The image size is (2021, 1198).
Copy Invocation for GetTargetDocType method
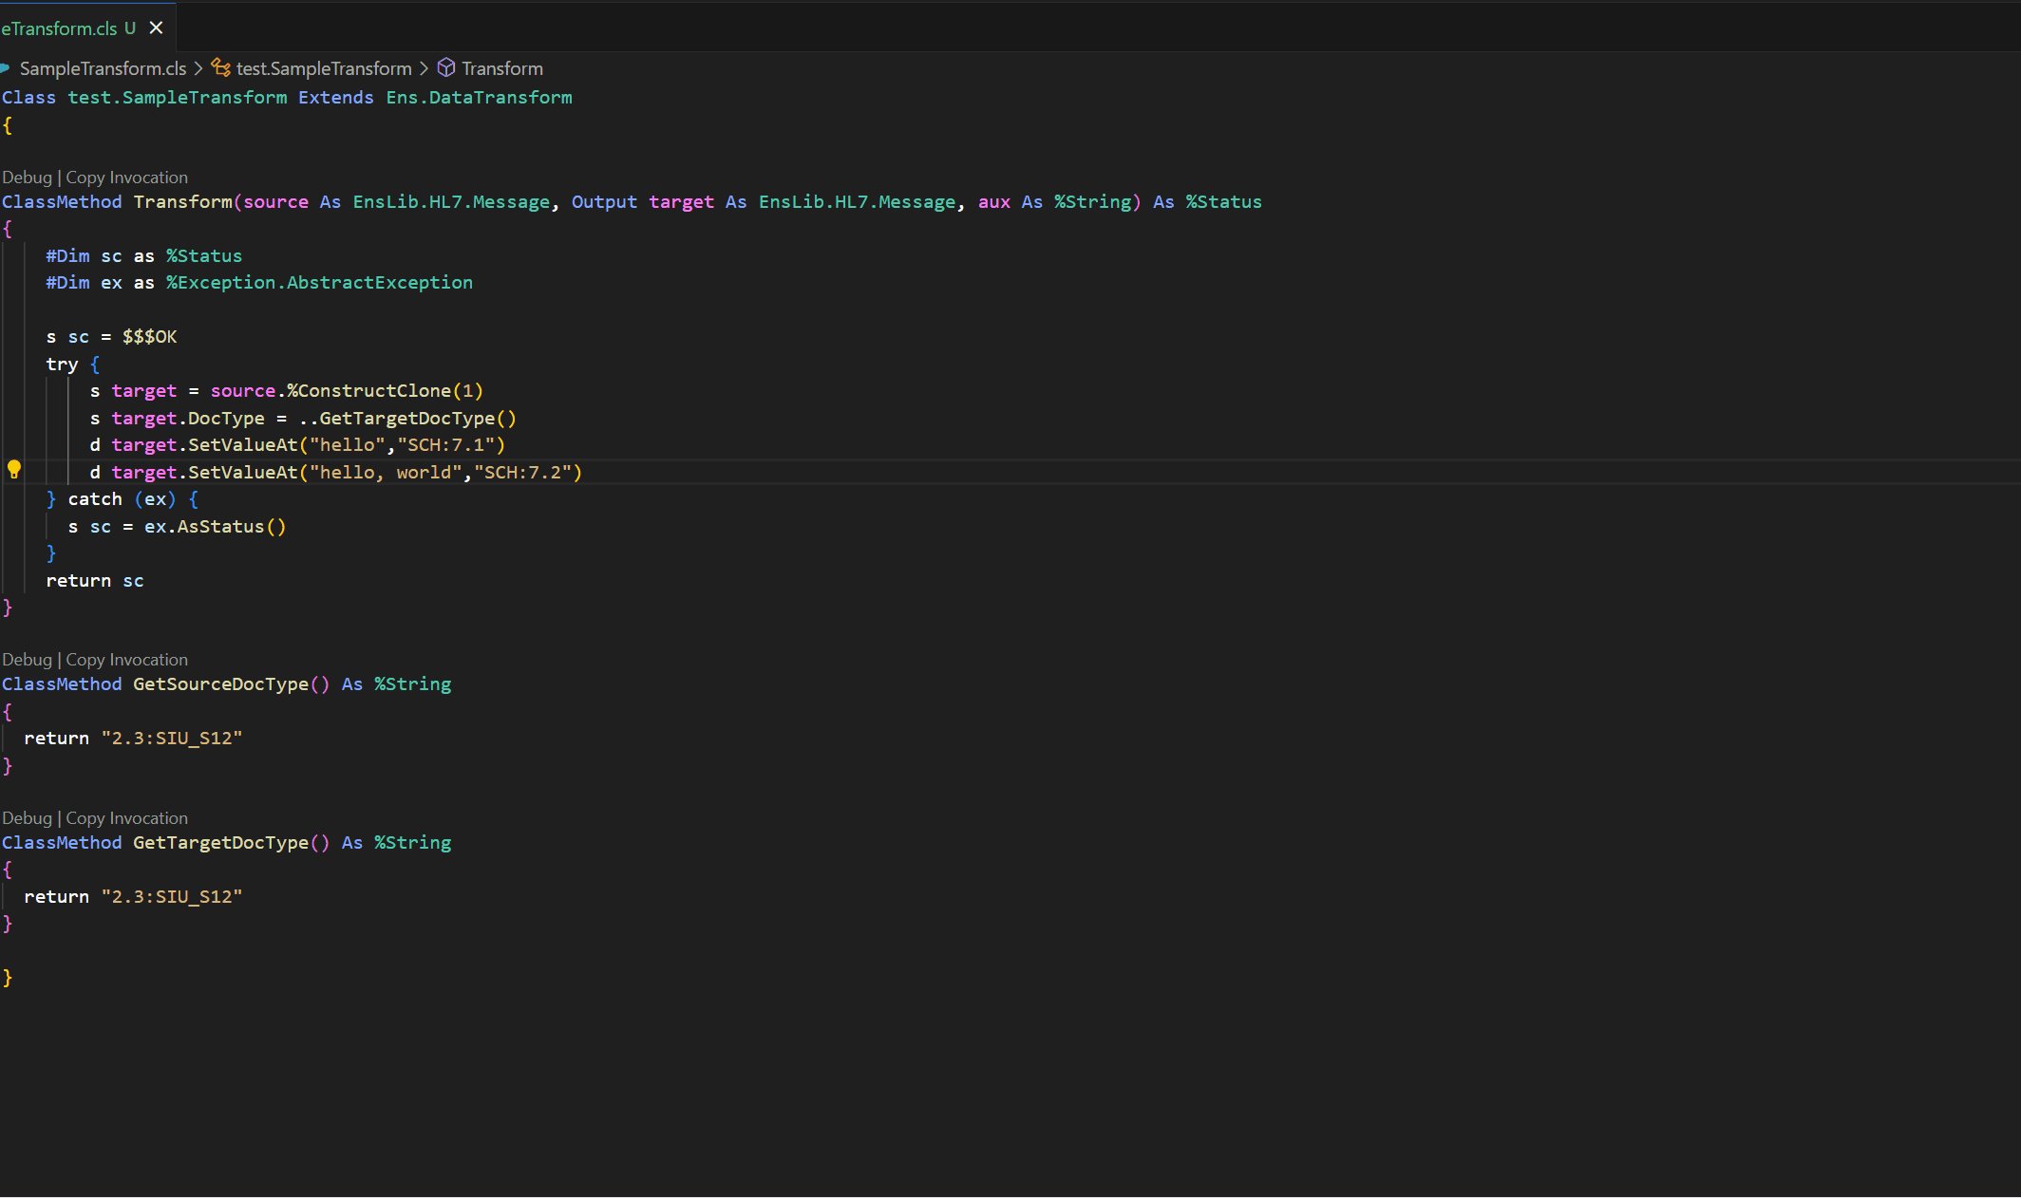click(x=126, y=818)
